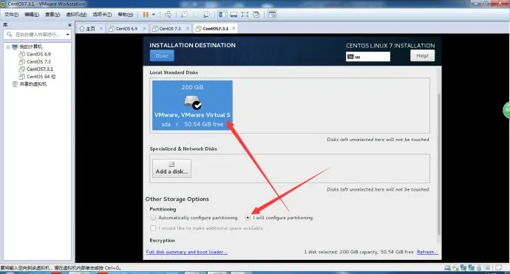The width and height of the screenshot is (510, 274).
Task: Click the Send Ctrl+Alt+Del toolbar icon
Action: point(168,14)
